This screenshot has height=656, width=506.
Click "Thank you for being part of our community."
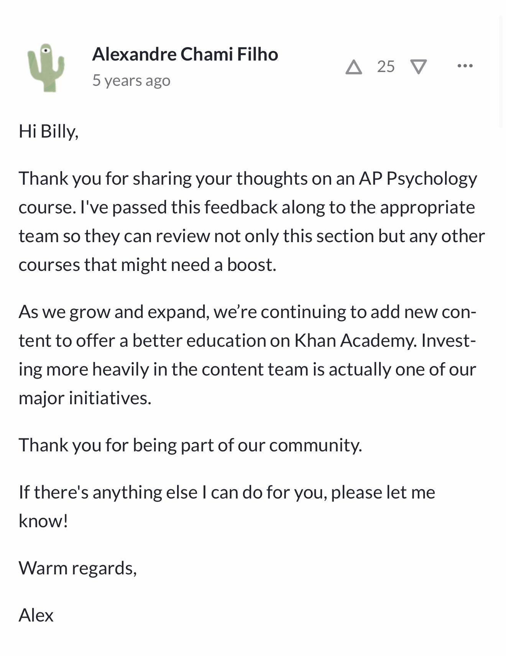click(191, 445)
